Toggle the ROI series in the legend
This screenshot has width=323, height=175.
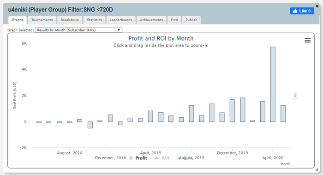(x=162, y=158)
